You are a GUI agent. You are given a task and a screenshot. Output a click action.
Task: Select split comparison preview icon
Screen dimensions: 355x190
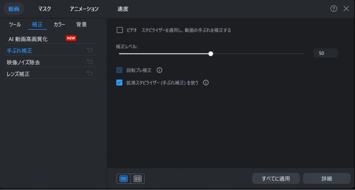138,178
